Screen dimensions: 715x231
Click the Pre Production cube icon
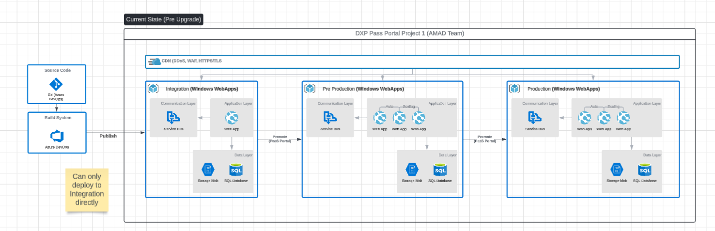310,89
